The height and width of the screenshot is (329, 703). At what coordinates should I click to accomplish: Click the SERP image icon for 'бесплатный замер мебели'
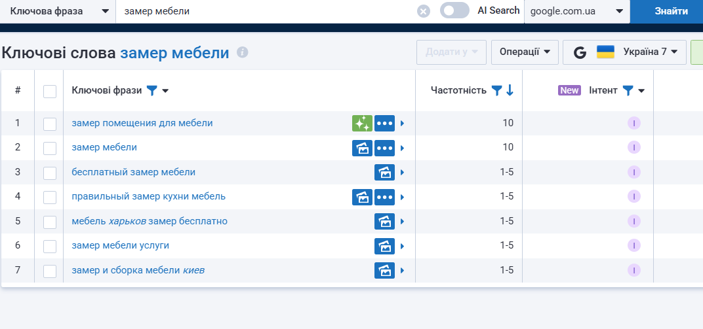click(384, 172)
